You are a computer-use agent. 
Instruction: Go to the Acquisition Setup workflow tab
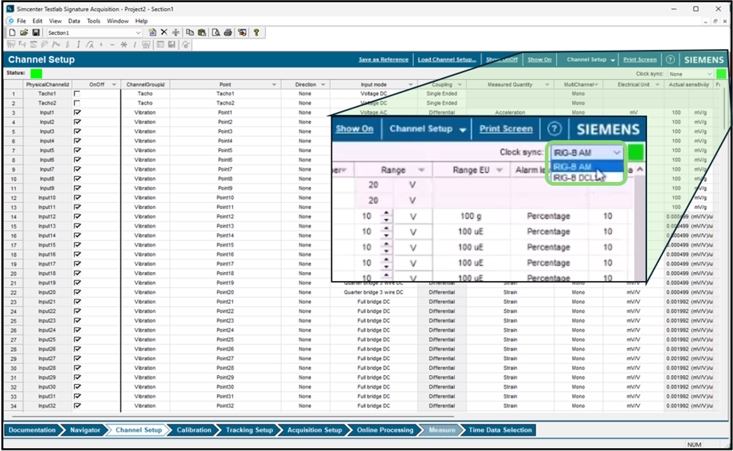314,430
